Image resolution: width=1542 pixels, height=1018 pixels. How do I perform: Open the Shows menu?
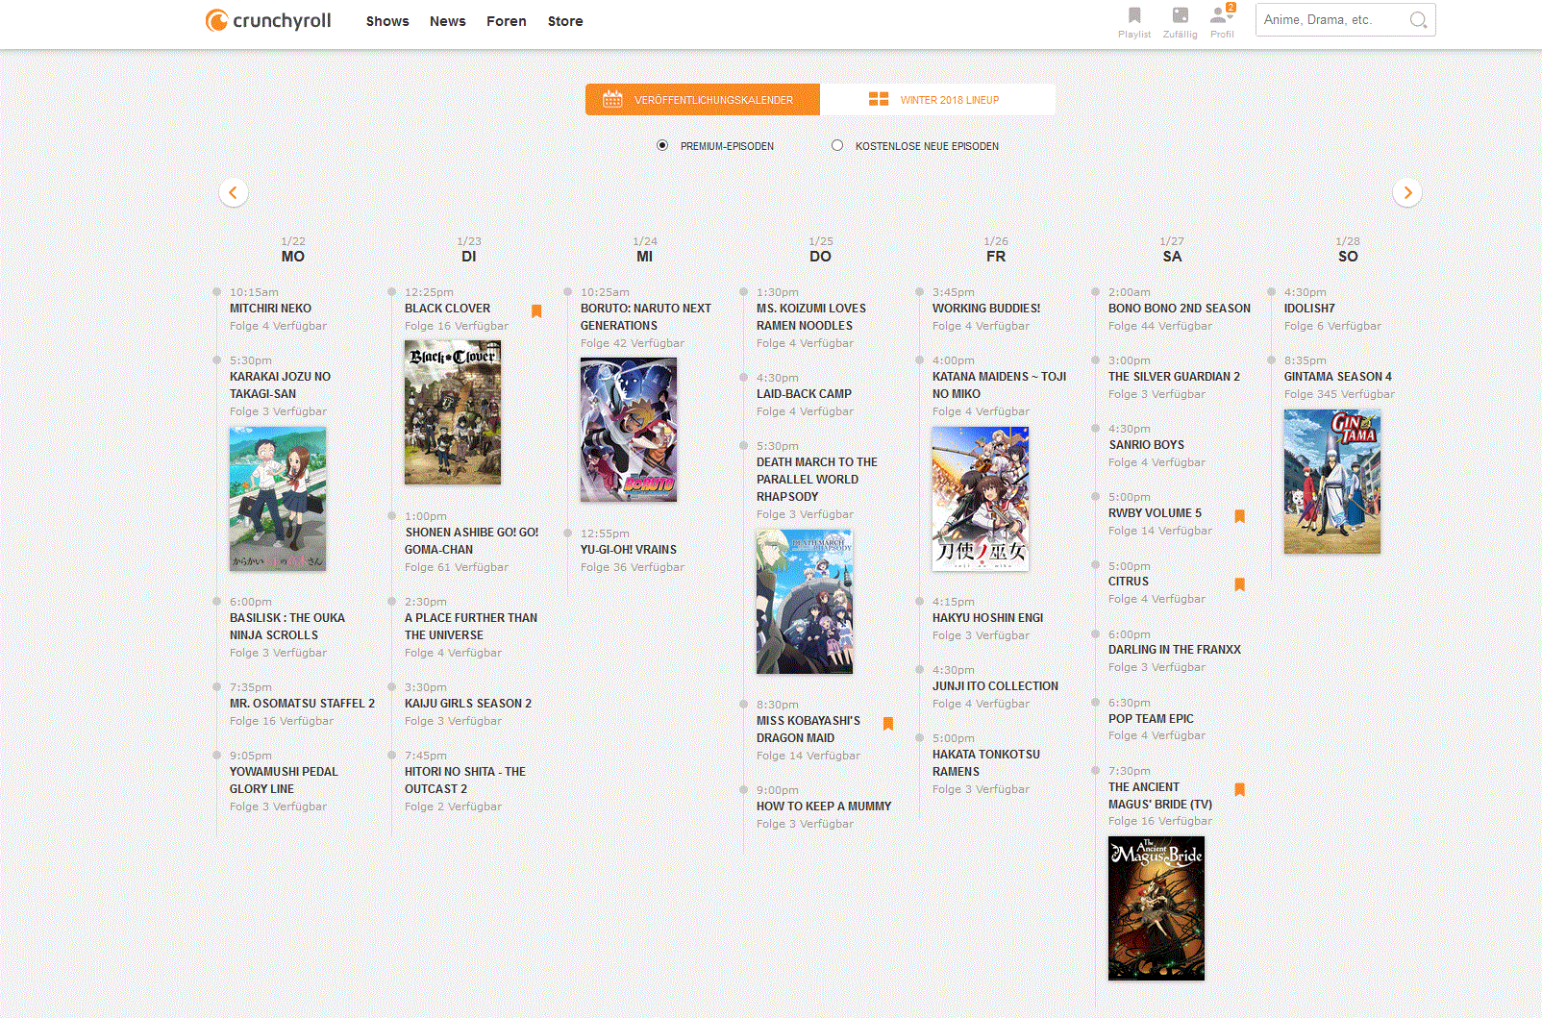[x=387, y=21]
